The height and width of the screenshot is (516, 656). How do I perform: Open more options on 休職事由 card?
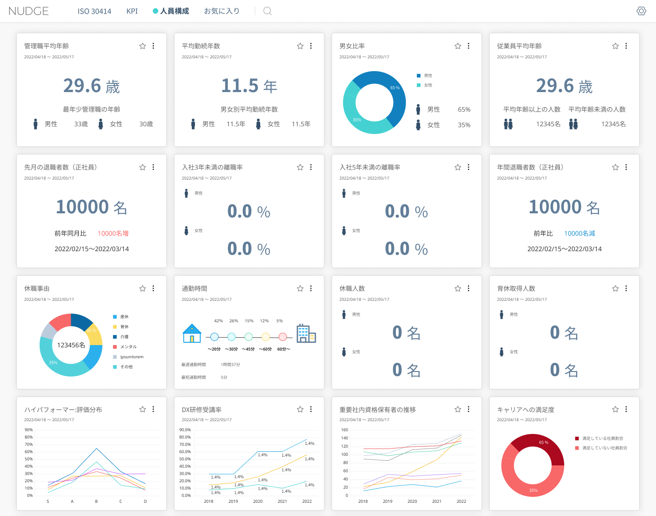154,289
